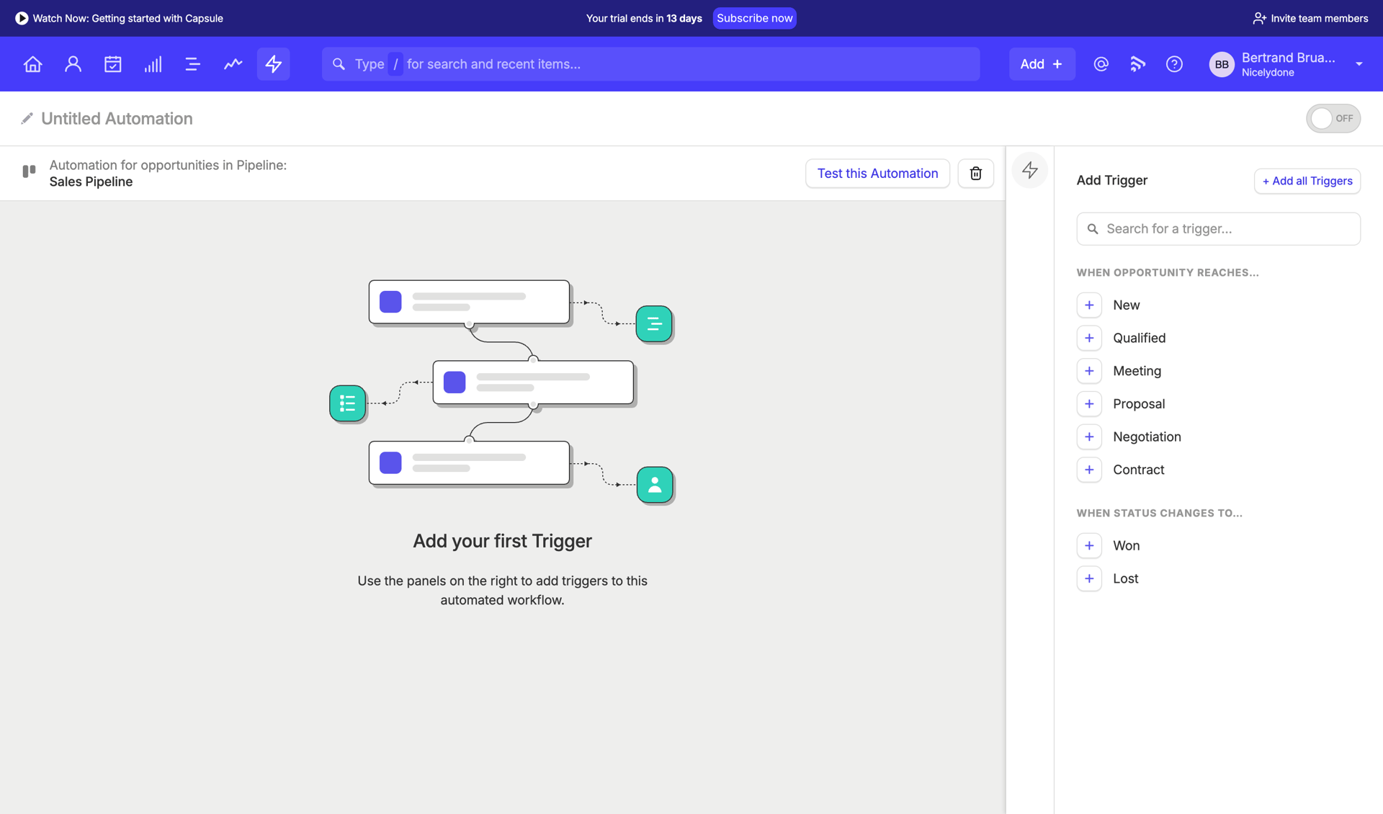Rename automation via the pencil icon
This screenshot has width=1383, height=814.
(27, 118)
